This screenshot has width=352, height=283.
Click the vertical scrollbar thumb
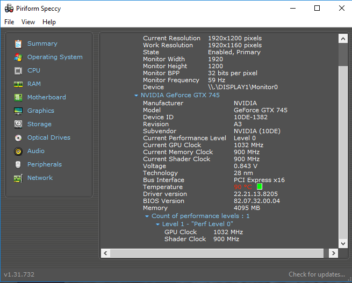point(343,54)
